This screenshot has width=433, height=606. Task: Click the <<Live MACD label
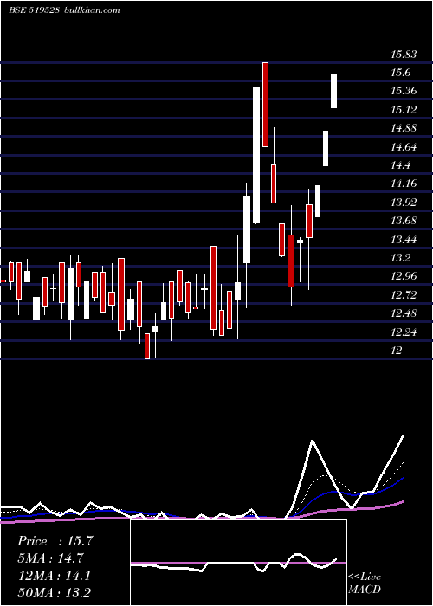click(x=365, y=583)
